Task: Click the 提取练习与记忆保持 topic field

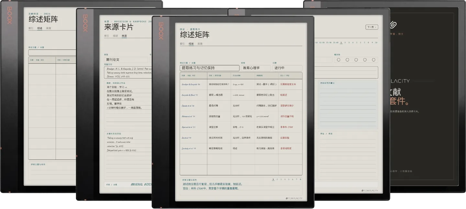Action: 209,68
